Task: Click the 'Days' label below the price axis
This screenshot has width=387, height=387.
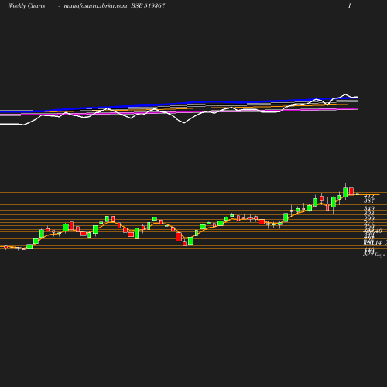Action: [379, 255]
